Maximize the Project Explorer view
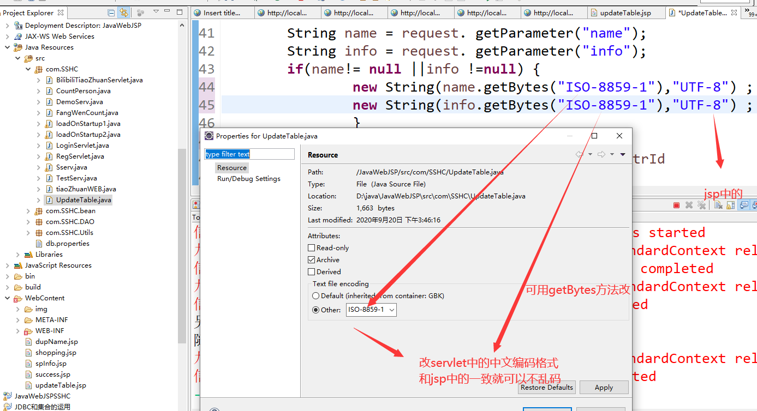This screenshot has width=757, height=411. click(180, 12)
